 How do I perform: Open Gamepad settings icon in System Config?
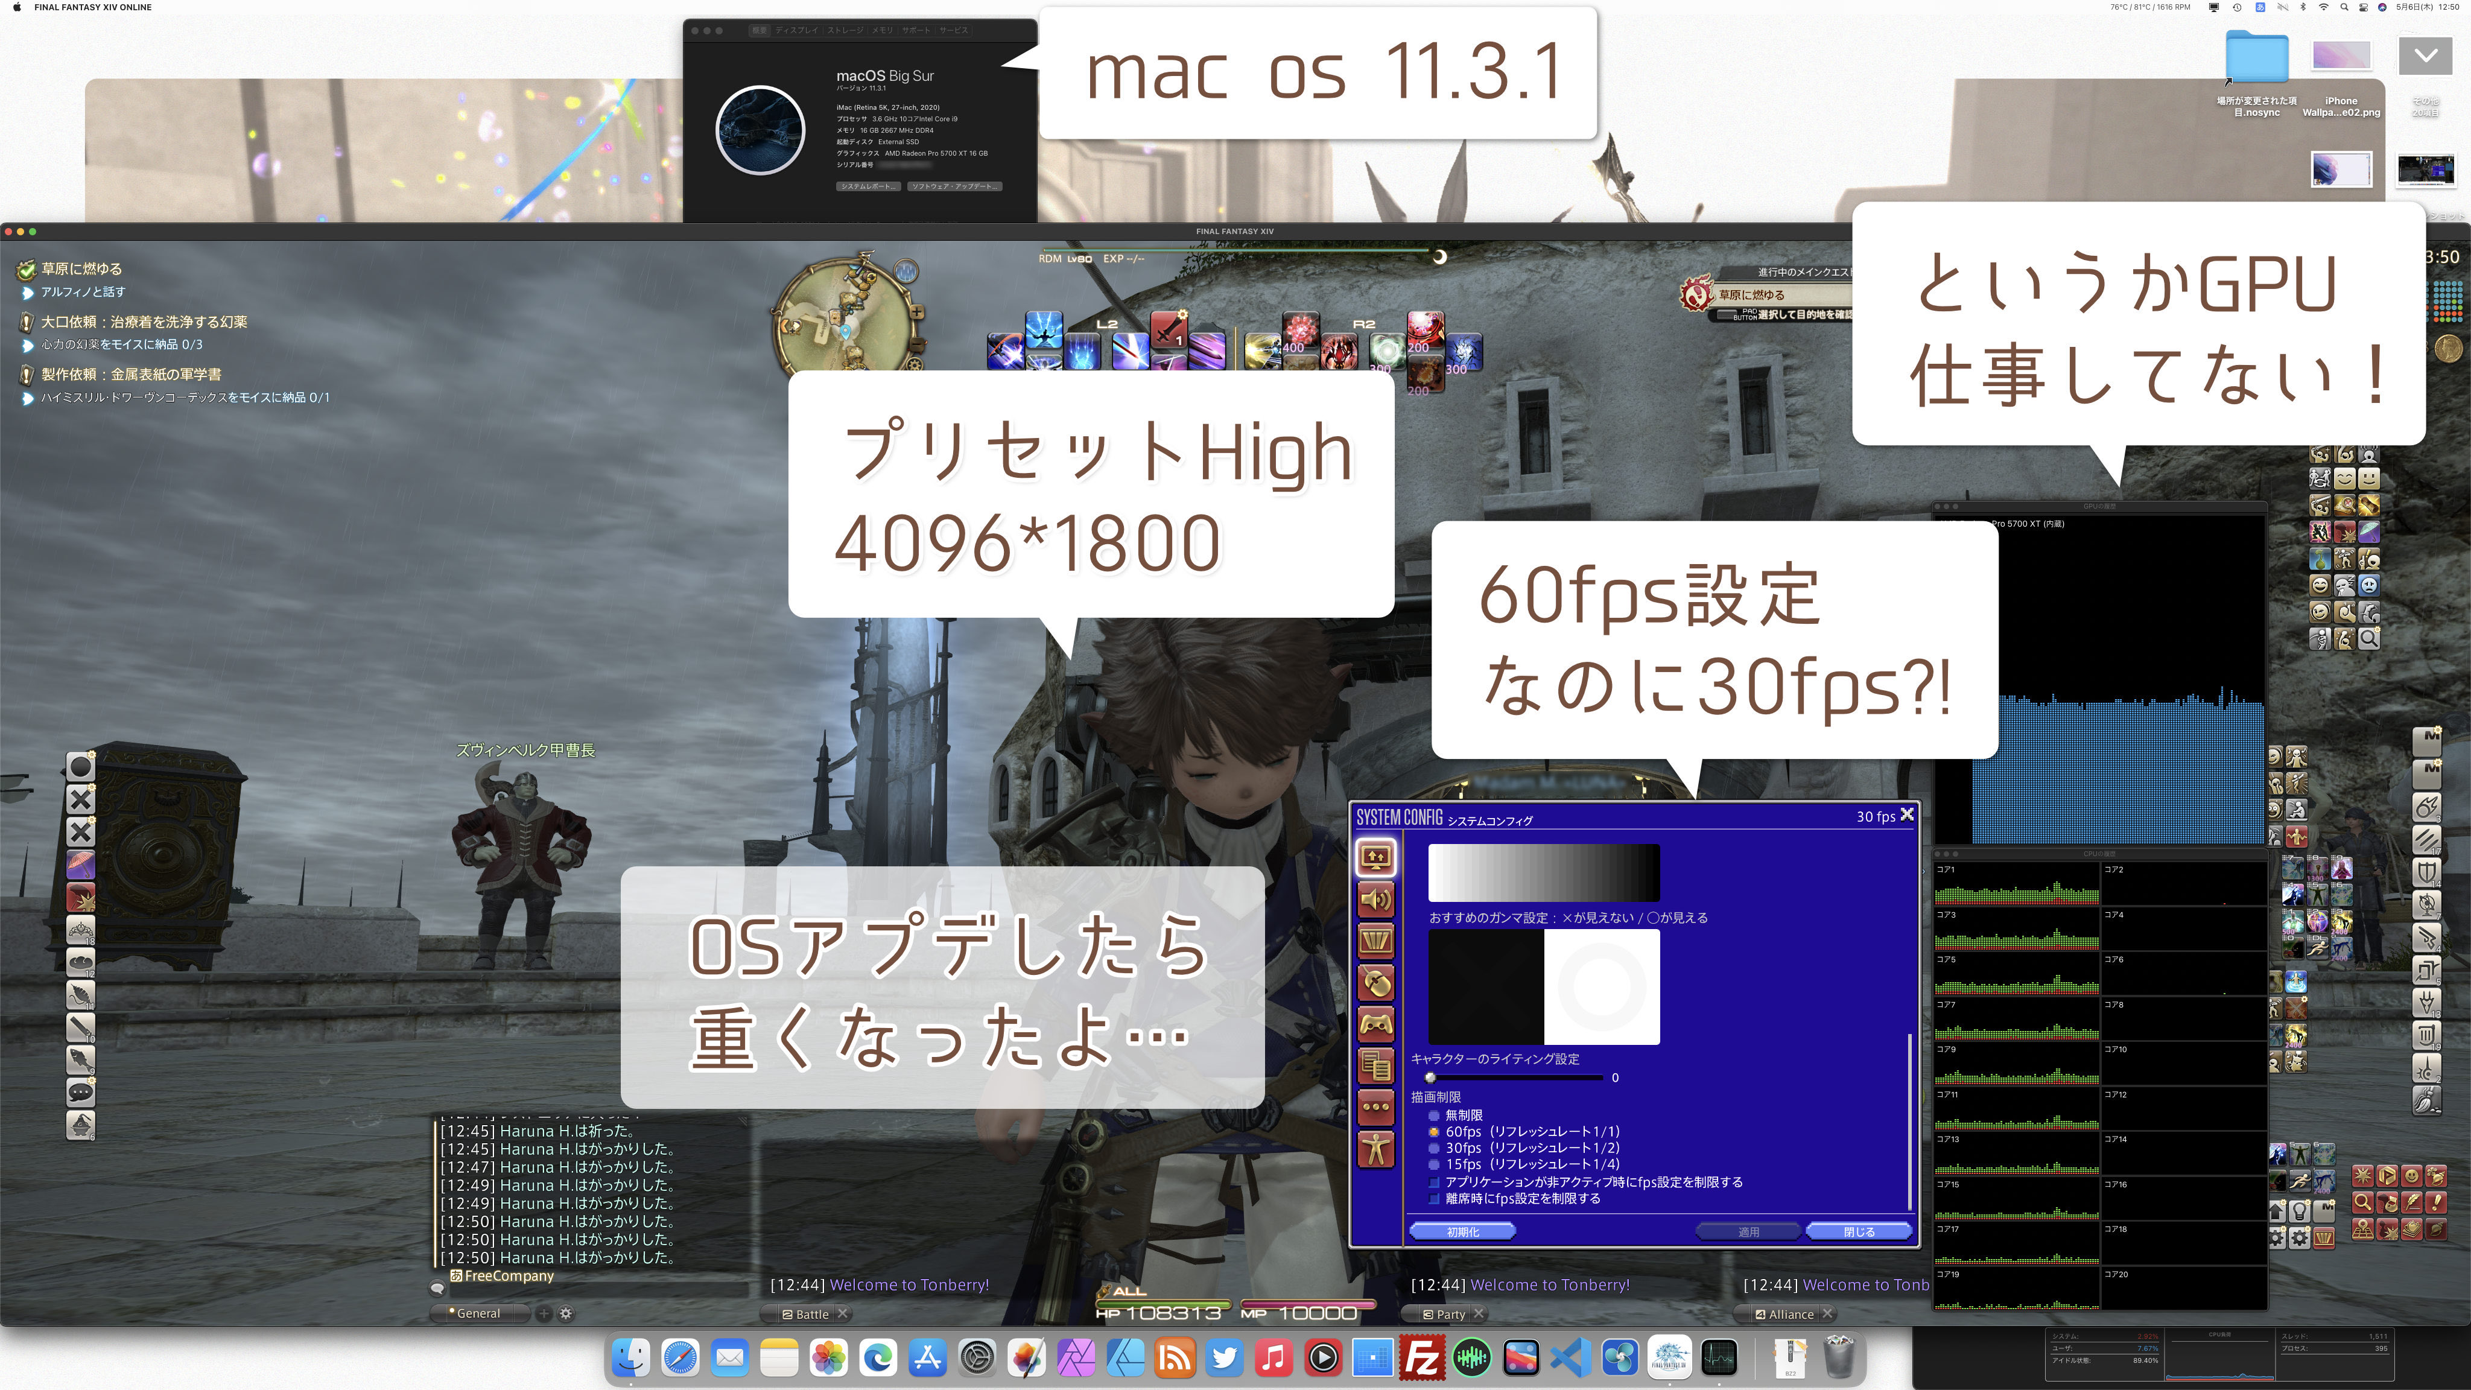point(1375,1024)
